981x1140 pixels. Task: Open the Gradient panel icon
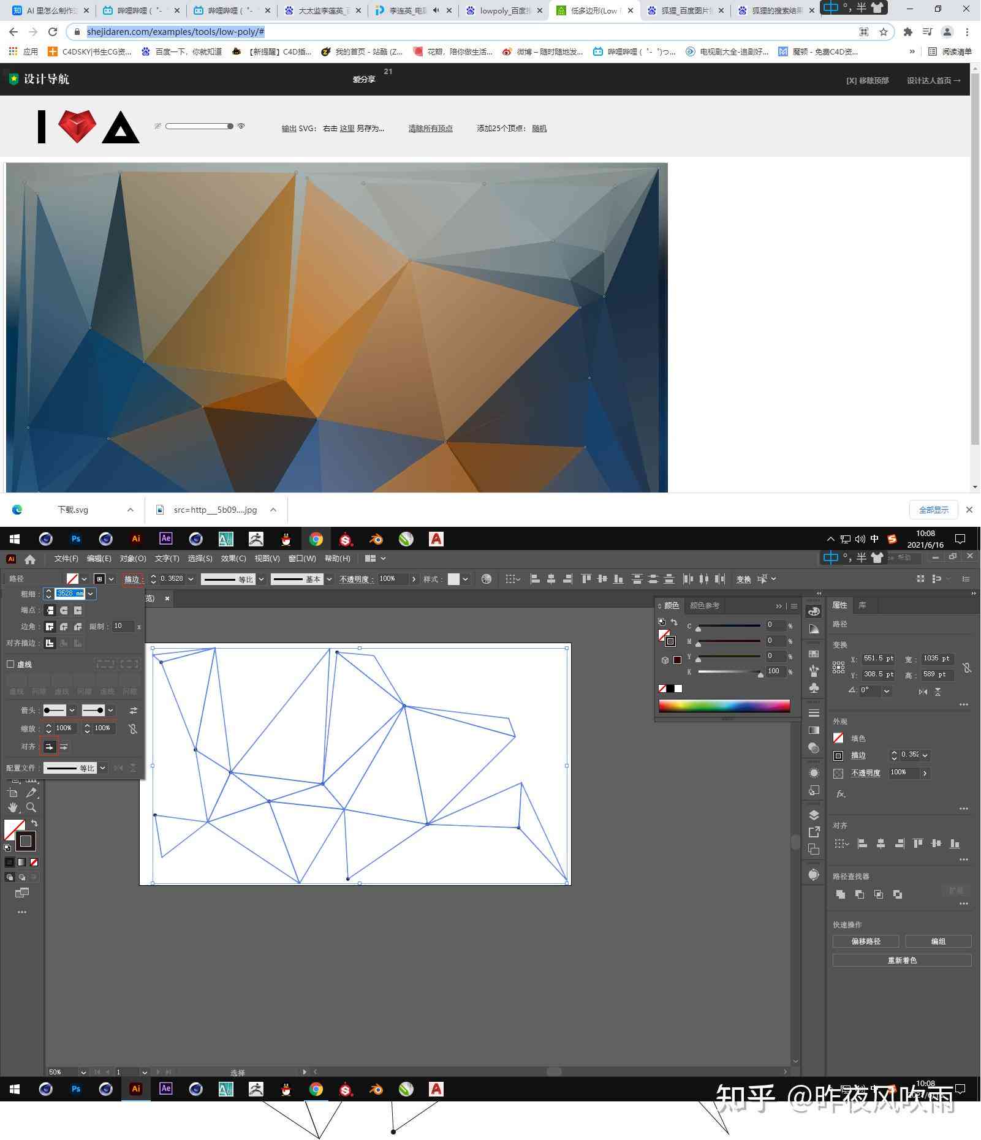point(814,730)
